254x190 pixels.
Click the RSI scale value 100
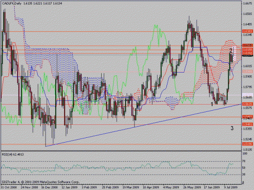(245, 154)
